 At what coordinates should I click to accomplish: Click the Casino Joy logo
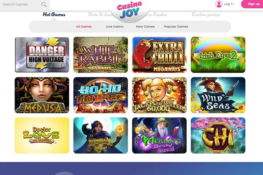point(129,10)
